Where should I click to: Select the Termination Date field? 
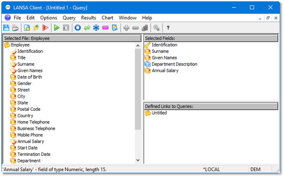point(34,154)
